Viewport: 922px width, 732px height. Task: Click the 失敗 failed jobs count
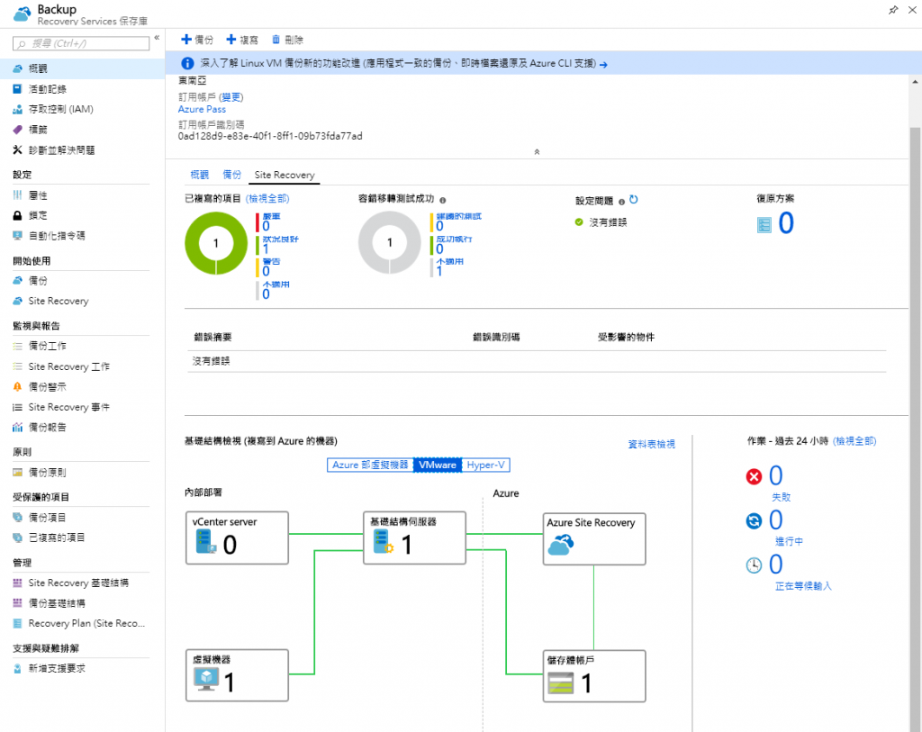[x=775, y=475]
